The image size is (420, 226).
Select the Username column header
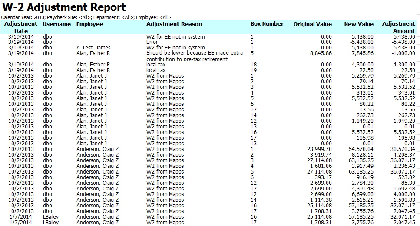click(x=57, y=24)
